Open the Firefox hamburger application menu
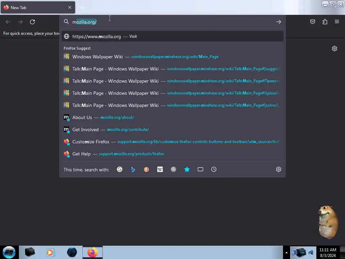Viewport: 345px width, 259px height. 337,22
